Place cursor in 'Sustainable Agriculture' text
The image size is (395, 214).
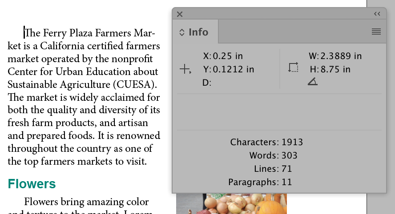59,84
